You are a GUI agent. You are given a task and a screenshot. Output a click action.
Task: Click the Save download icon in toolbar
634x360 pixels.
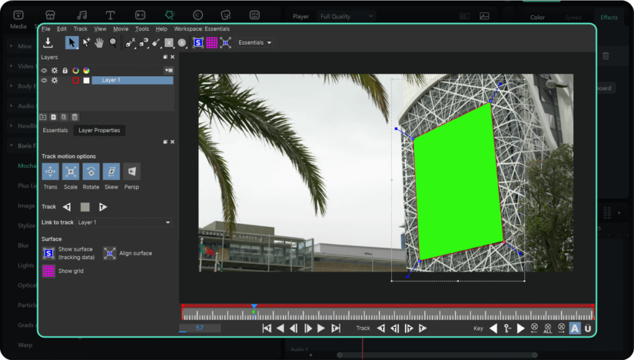[x=48, y=43]
